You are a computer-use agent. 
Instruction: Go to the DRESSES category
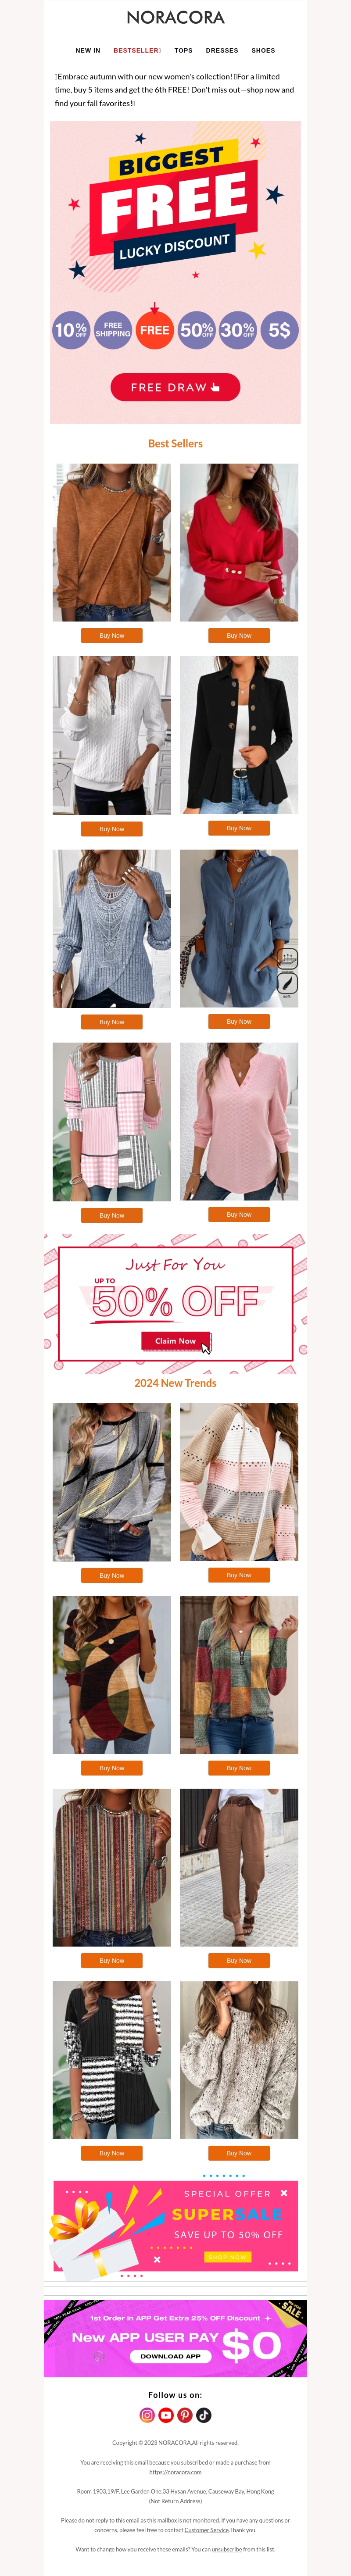coord(222,50)
